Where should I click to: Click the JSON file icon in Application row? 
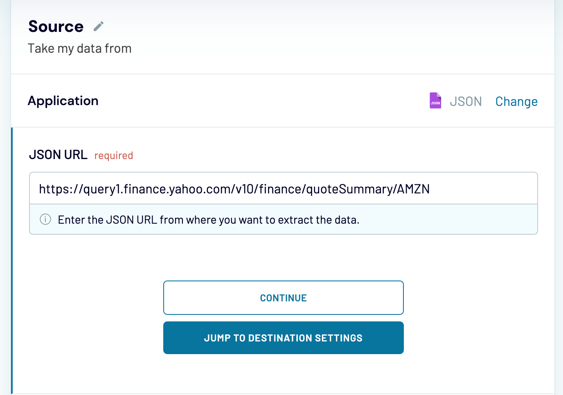pos(435,100)
